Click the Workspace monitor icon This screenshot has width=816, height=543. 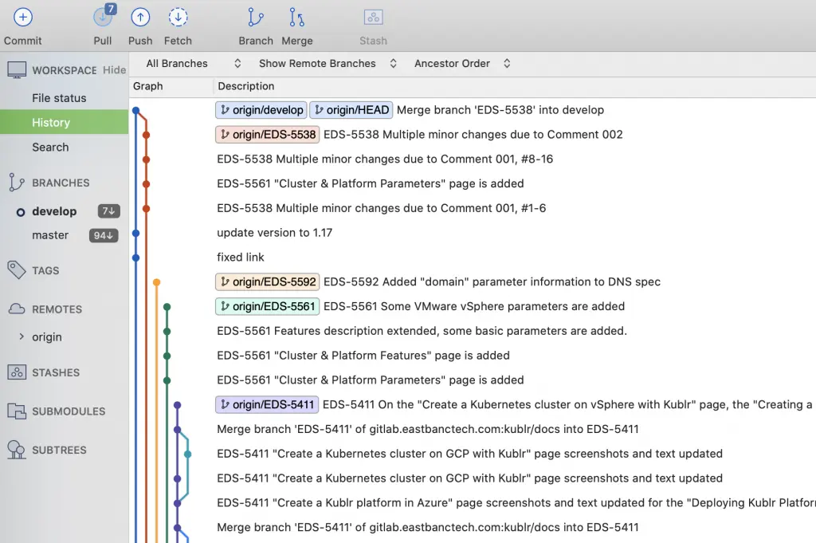coord(17,69)
